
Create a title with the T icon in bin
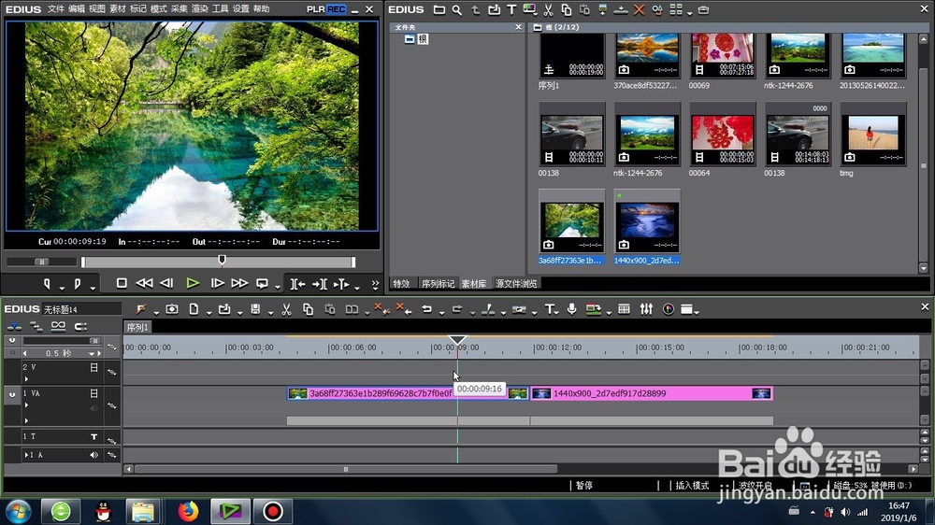[511, 9]
